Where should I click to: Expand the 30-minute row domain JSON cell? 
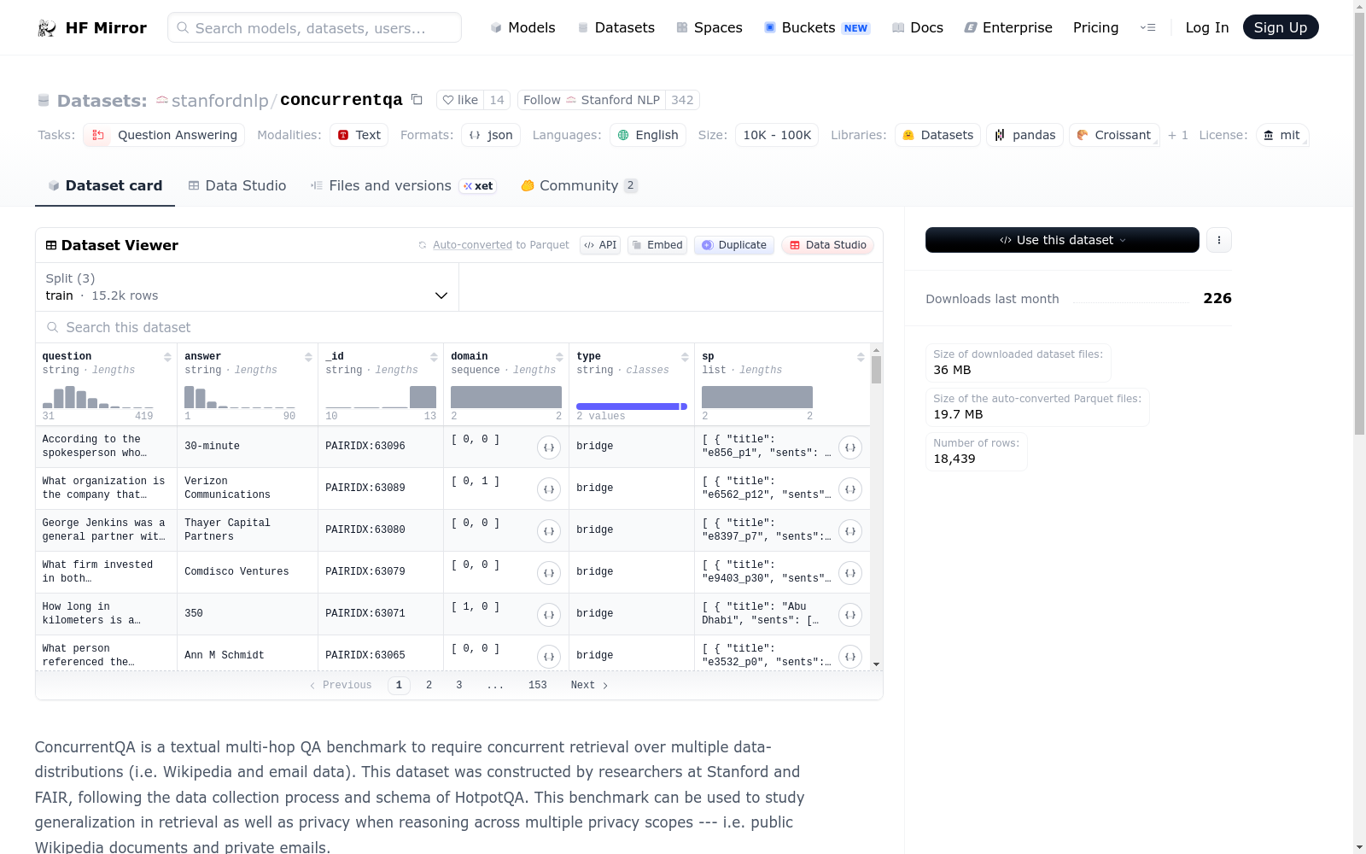click(x=549, y=447)
